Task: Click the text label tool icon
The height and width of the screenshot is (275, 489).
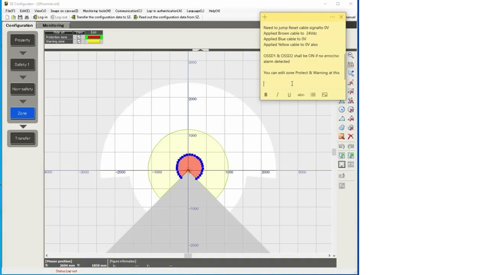Action: [x=342, y=176]
